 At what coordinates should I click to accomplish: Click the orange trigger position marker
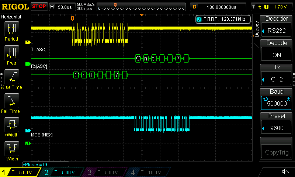coord(72,18)
